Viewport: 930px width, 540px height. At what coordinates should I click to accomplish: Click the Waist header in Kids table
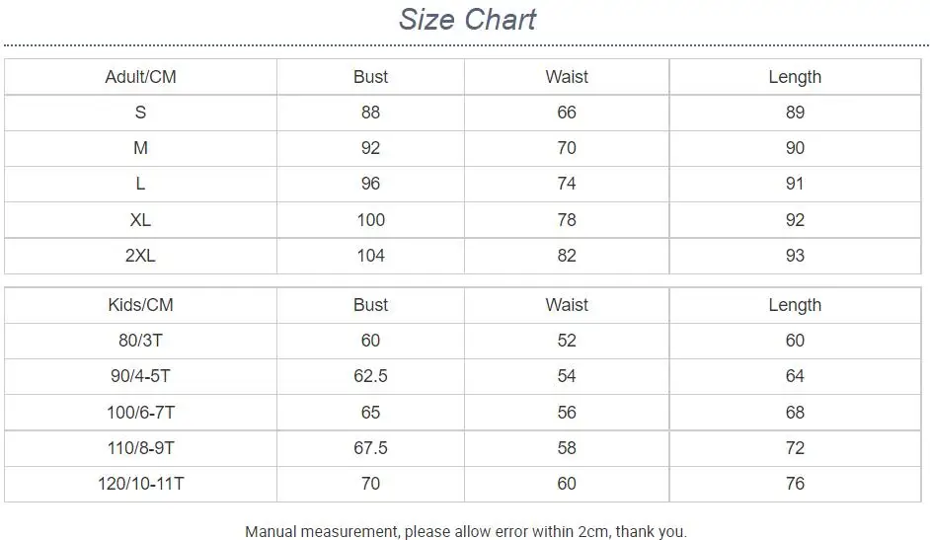[x=567, y=305]
